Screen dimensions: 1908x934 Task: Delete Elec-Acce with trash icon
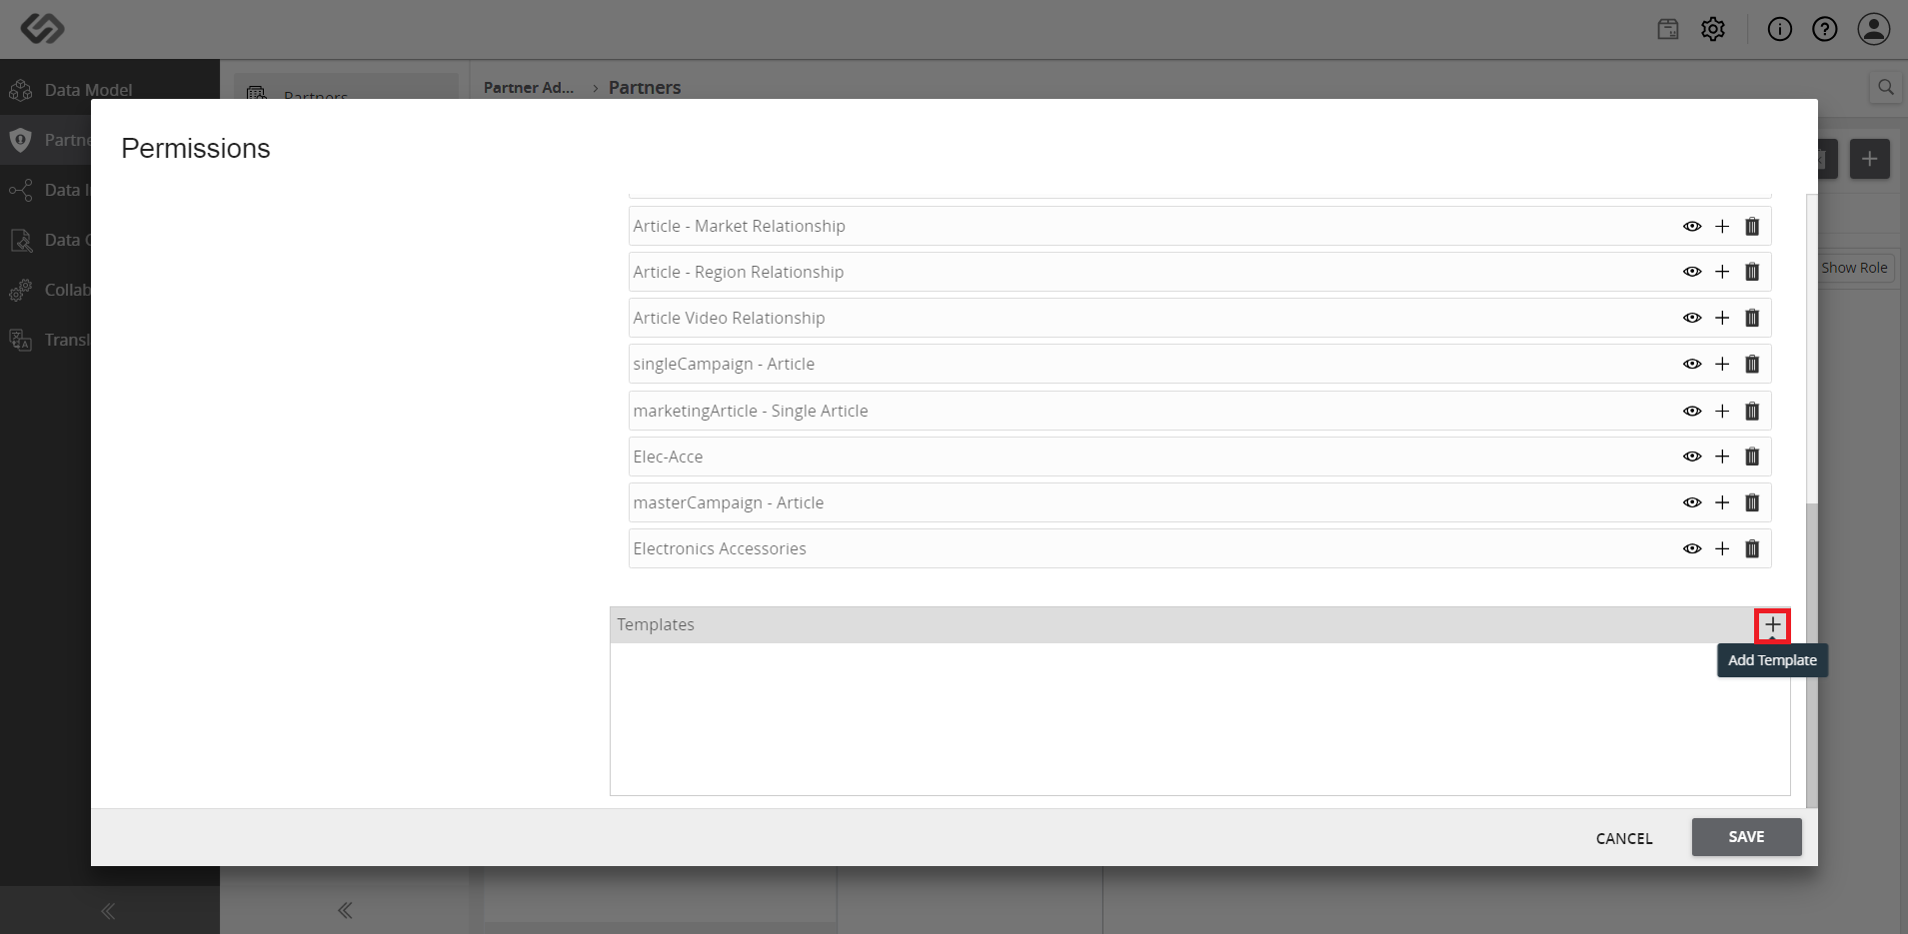[x=1752, y=458]
